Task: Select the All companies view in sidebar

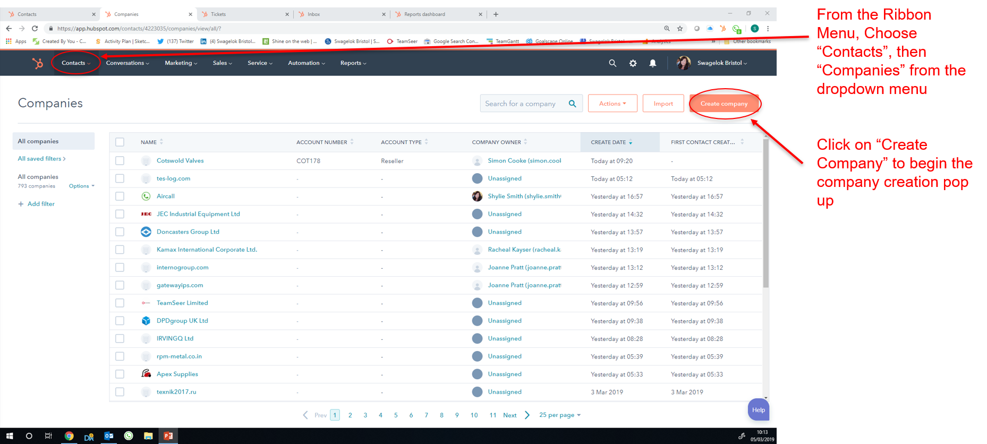Action: pos(53,141)
